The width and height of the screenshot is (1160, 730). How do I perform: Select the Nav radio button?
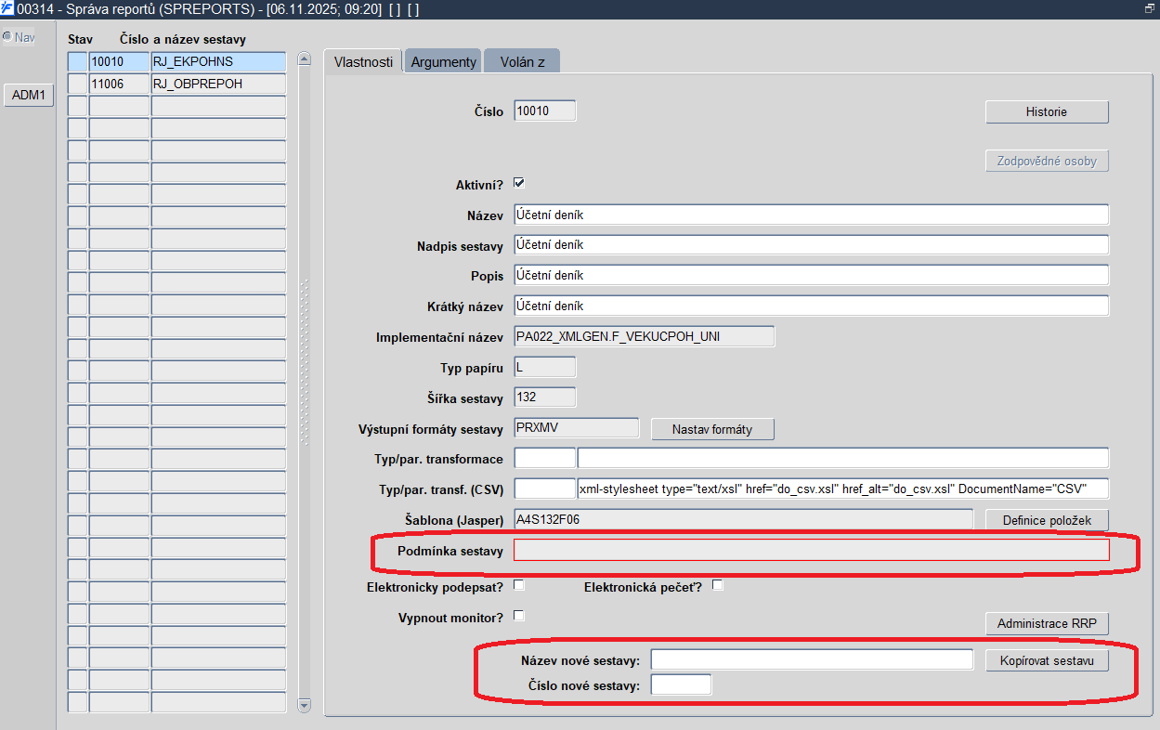tap(7, 37)
